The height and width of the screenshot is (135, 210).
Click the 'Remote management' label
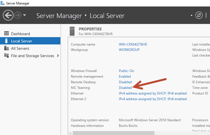(87, 76)
